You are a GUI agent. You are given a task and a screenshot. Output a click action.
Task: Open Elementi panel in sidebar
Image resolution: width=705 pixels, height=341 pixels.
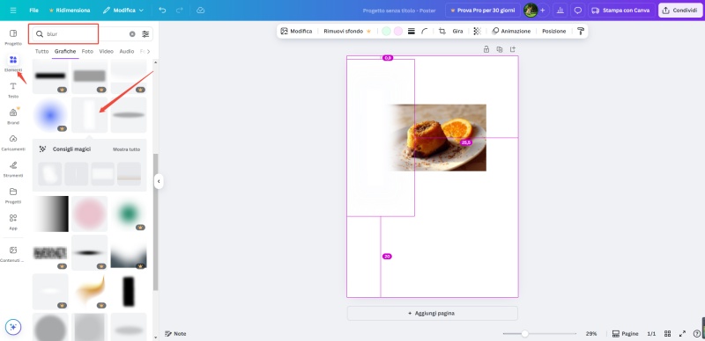[13, 63]
